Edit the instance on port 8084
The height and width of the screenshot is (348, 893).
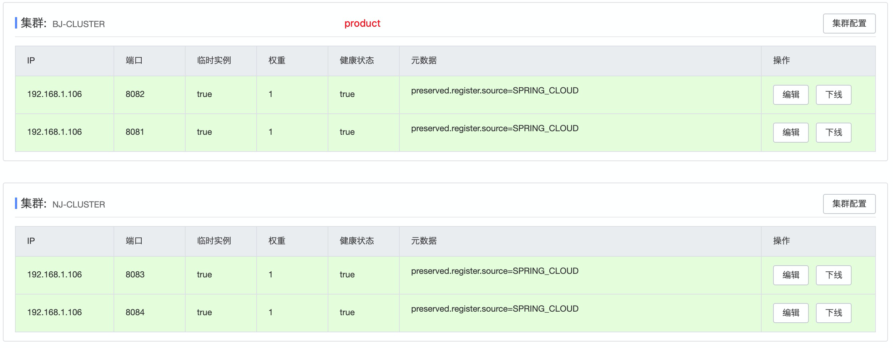point(790,313)
